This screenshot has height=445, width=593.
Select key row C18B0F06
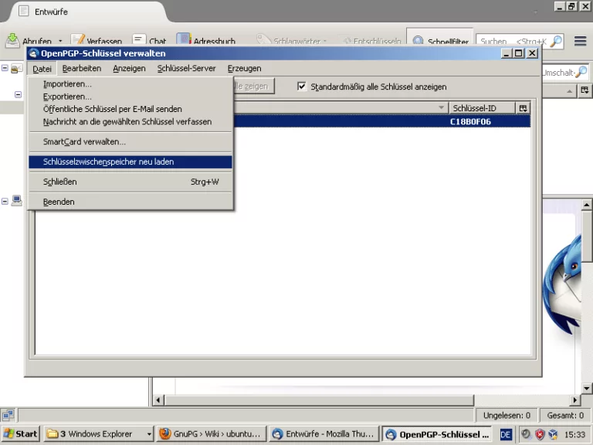[382, 121]
